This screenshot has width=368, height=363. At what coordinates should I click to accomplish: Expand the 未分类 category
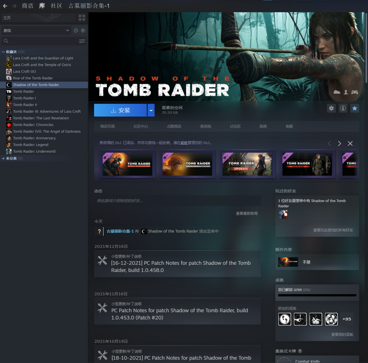tap(3, 158)
